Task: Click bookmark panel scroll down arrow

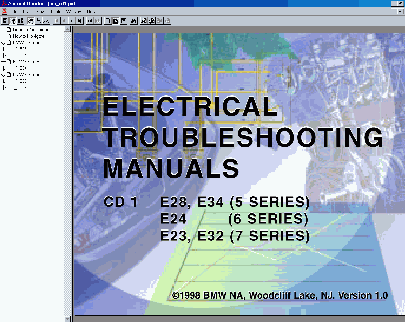Action: [x=67, y=319]
